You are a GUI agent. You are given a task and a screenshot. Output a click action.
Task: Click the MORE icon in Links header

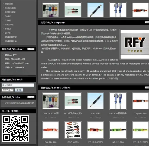(x=31, y=97)
